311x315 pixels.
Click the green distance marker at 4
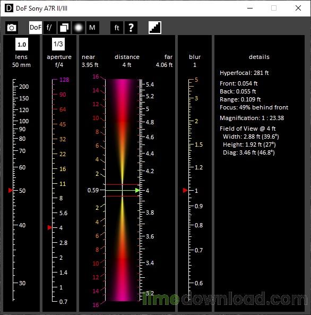click(137, 190)
